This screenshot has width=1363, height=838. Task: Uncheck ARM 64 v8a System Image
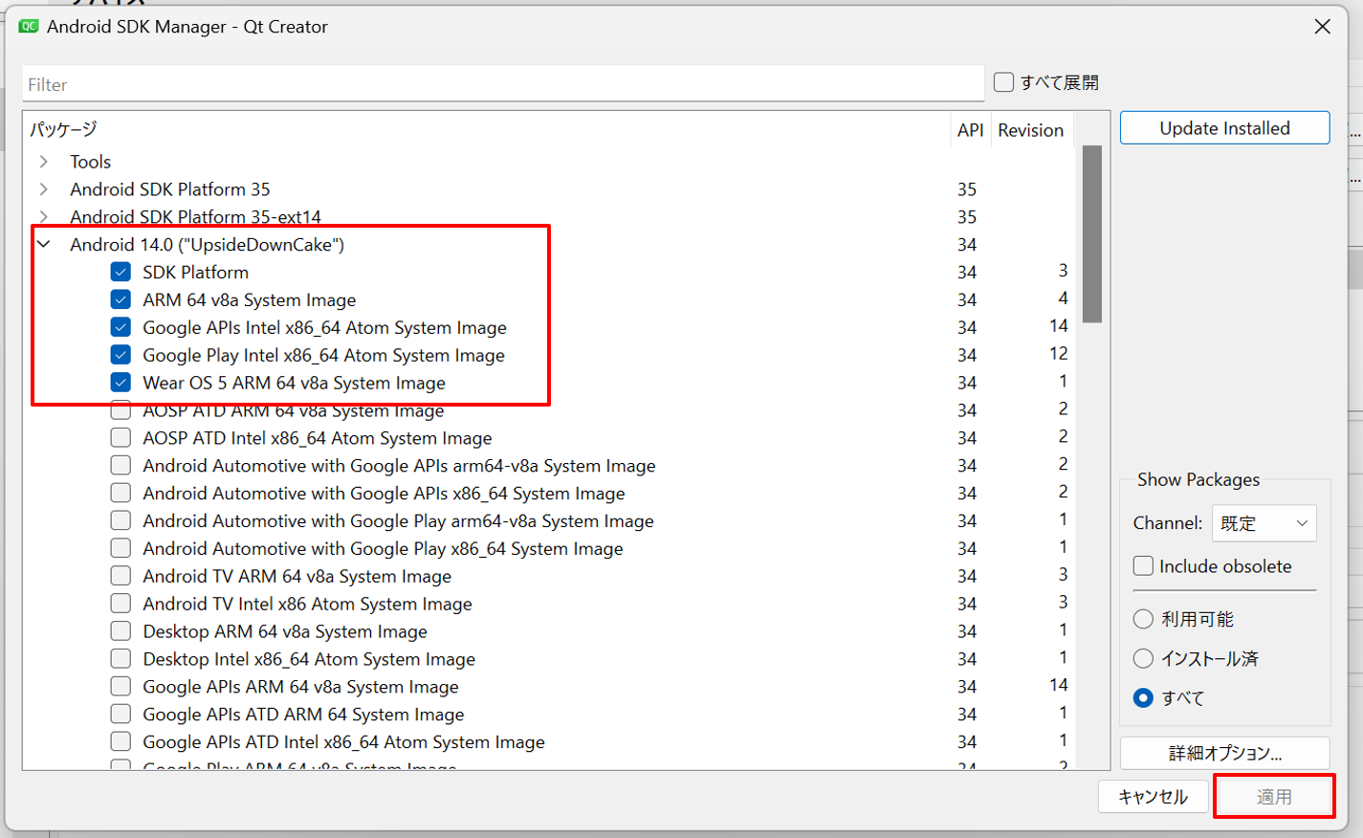121,300
